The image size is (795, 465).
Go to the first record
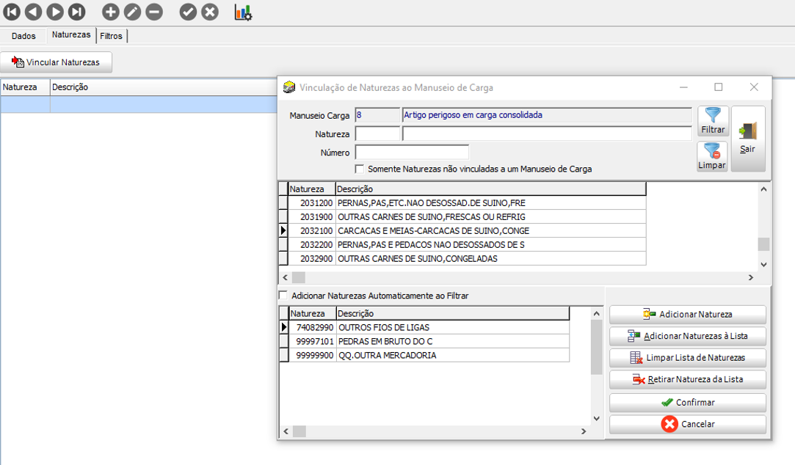pos(12,12)
